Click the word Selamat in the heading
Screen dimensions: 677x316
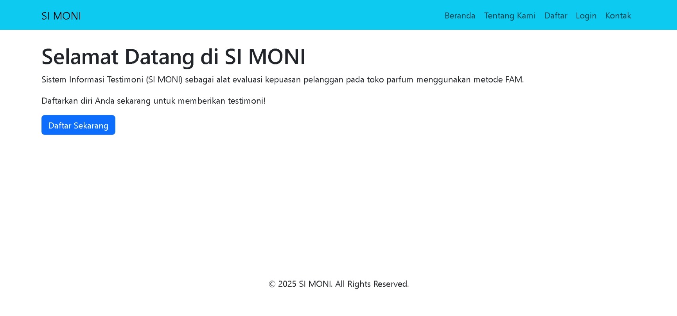coord(80,57)
